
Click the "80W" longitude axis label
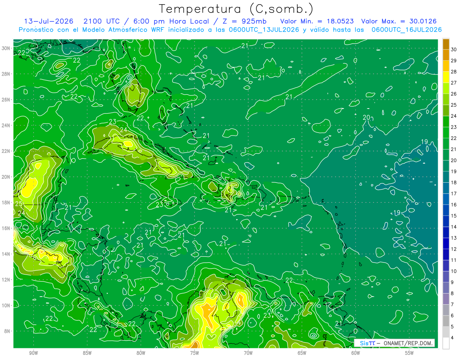tap(141, 353)
